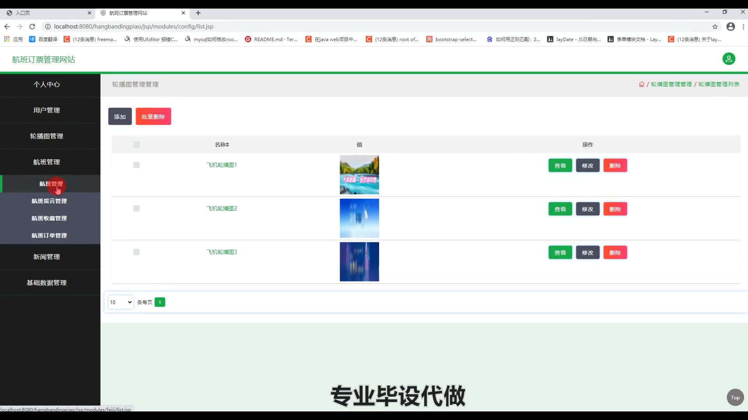This screenshot has height=420, width=748.
Task: Sort by 名称 column arrows
Action: 228,145
